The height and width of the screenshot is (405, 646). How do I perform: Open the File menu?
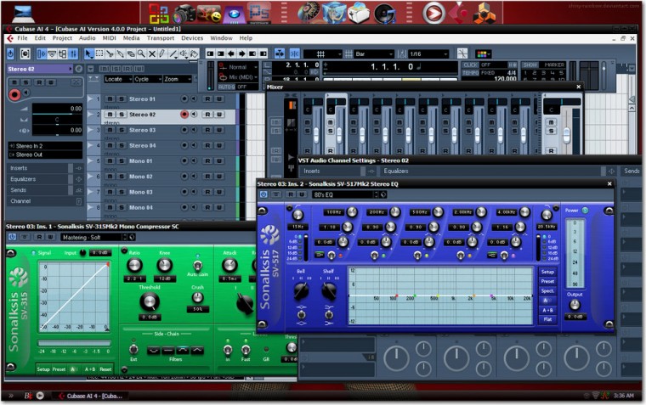[x=22, y=38]
